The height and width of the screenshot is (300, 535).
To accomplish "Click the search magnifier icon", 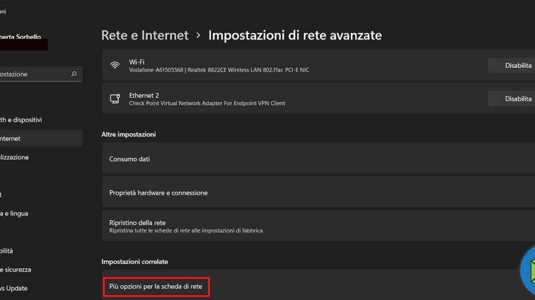I will click(x=74, y=74).
